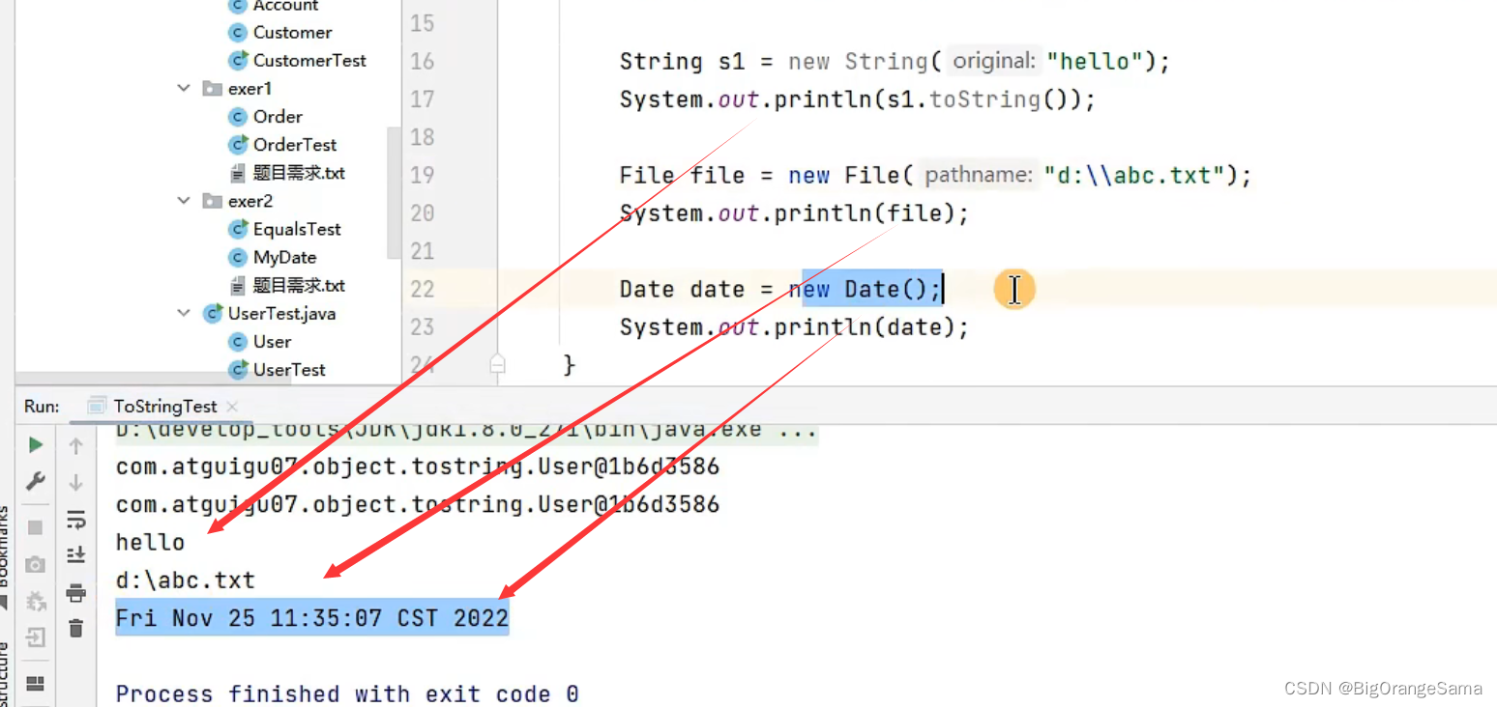Click the EqualsTest runnable class icon
1497x707 pixels.
point(238,229)
